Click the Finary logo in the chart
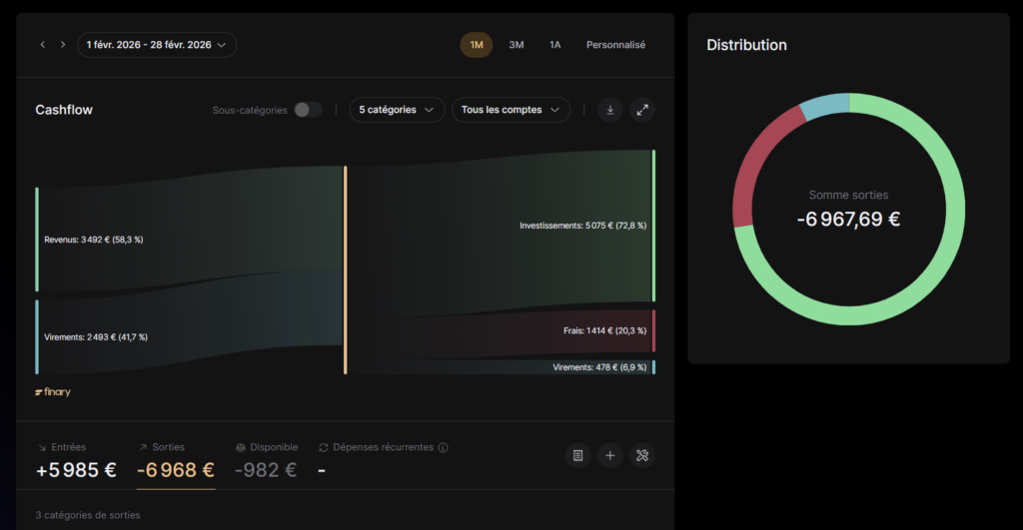This screenshot has height=530, width=1023. [53, 392]
